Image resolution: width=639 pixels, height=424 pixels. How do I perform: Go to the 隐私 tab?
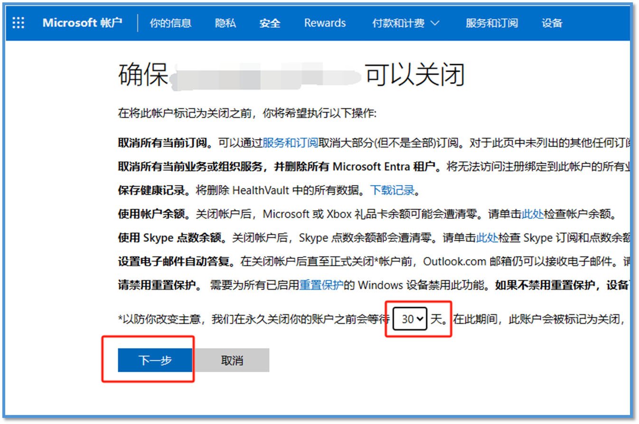click(225, 23)
